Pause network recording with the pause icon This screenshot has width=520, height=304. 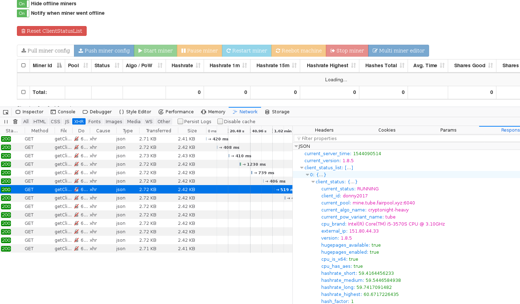(x=6, y=122)
